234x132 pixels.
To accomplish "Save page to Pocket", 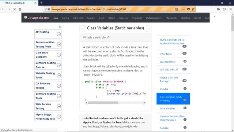I will 188,9.
